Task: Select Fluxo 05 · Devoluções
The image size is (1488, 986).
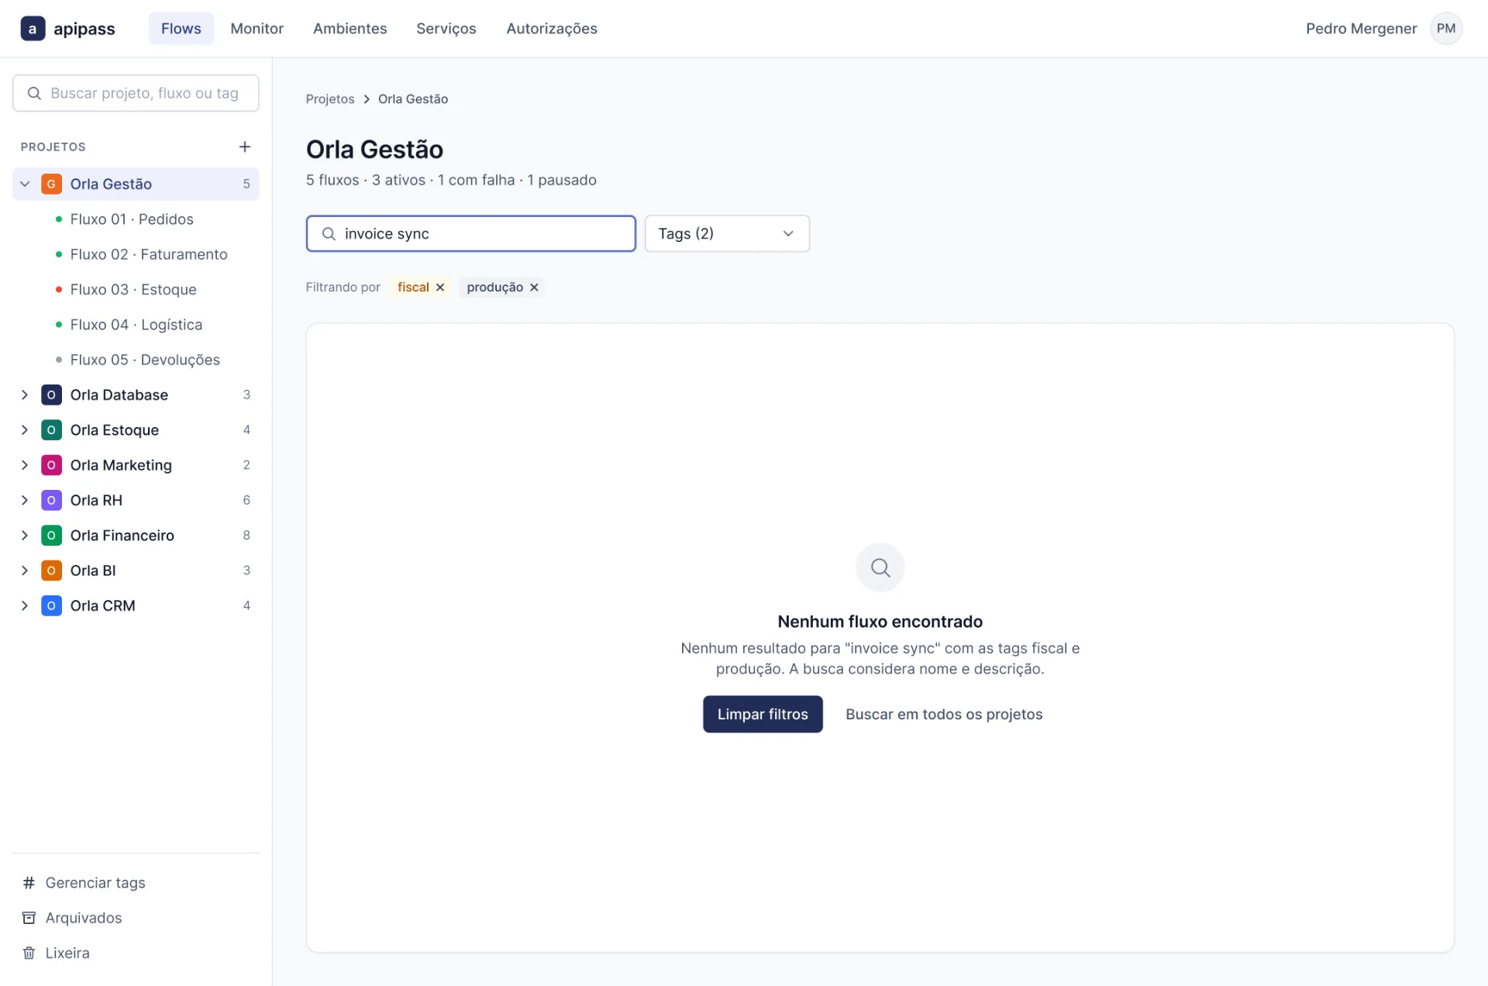Action: coord(136,360)
